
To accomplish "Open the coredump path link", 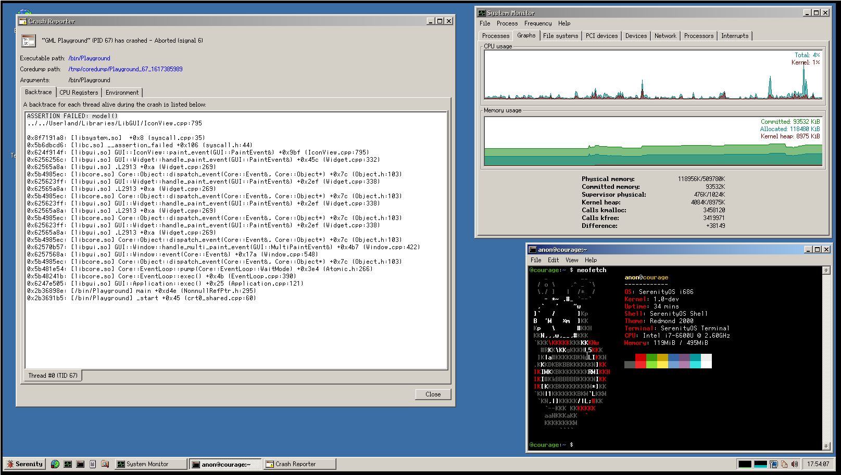I will (x=125, y=69).
